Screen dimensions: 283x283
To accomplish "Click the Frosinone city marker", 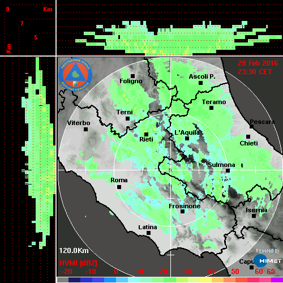I will [182, 211].
